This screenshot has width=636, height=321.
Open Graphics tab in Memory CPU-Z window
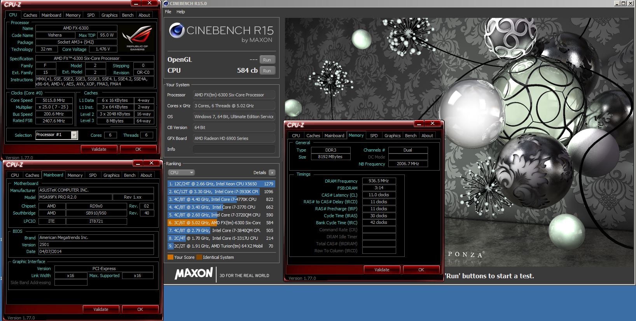[393, 136]
